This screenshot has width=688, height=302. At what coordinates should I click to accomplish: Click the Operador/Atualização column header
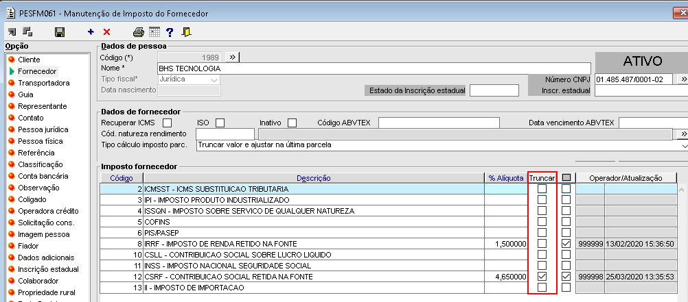[626, 178]
